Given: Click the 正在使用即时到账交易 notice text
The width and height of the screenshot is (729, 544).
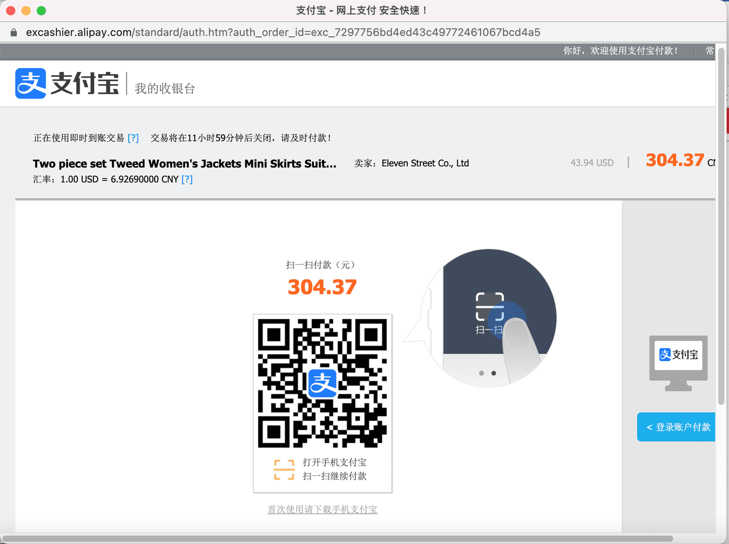Looking at the screenshot, I should [x=79, y=138].
